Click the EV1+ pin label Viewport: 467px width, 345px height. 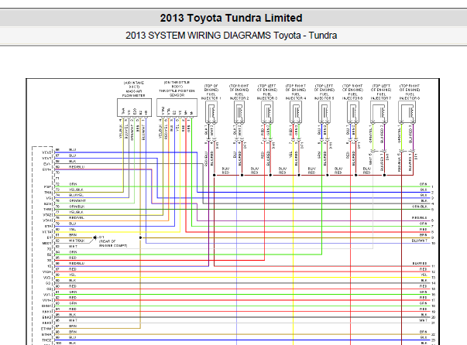click(x=47, y=169)
